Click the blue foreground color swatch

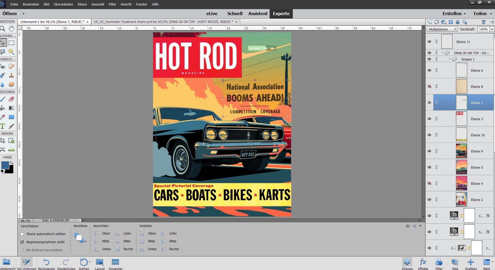click(x=5, y=165)
